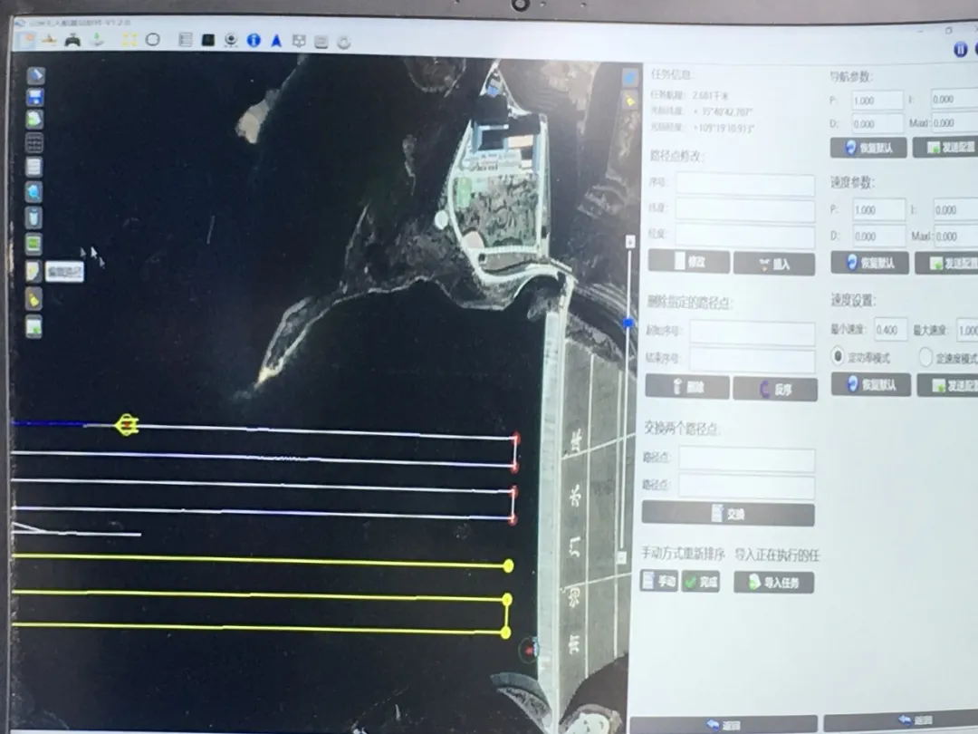This screenshot has height=734, width=978.
Task: Click the 速度参数 D value field
Action: click(x=878, y=236)
